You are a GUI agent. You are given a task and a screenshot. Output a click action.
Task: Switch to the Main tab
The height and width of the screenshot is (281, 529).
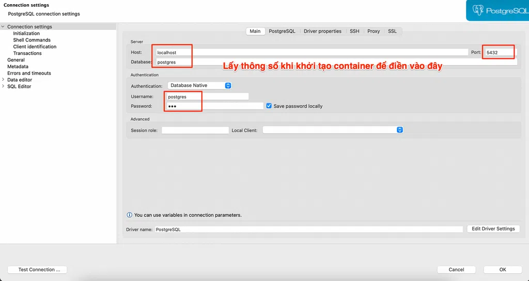click(x=255, y=31)
